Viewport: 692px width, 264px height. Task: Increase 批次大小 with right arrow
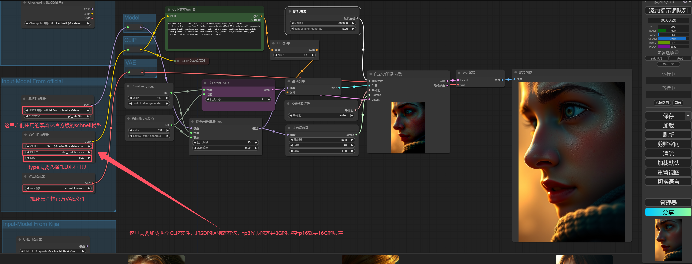click(268, 99)
